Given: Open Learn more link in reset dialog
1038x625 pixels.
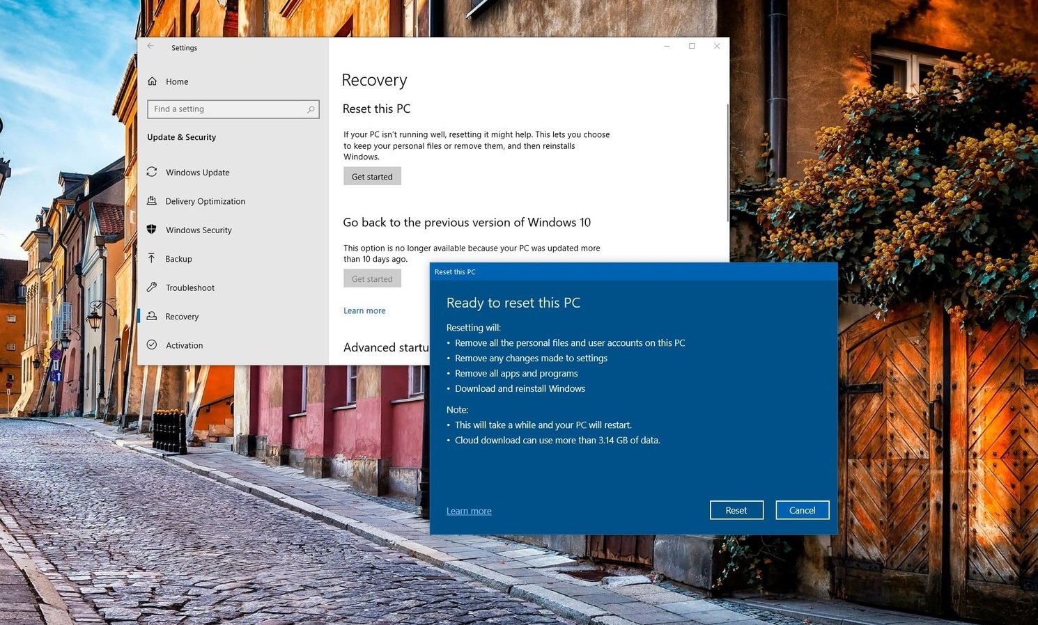Looking at the screenshot, I should click(469, 511).
